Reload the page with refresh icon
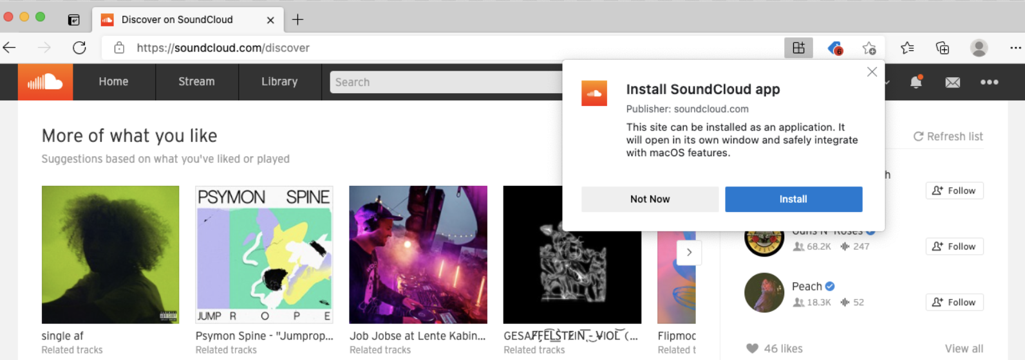Image resolution: width=1025 pixels, height=360 pixels. click(x=79, y=48)
